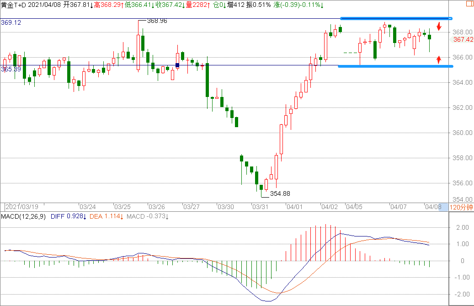Click the 04/07 date on the time axis
This screenshot has height=306, width=474.
tap(399, 207)
